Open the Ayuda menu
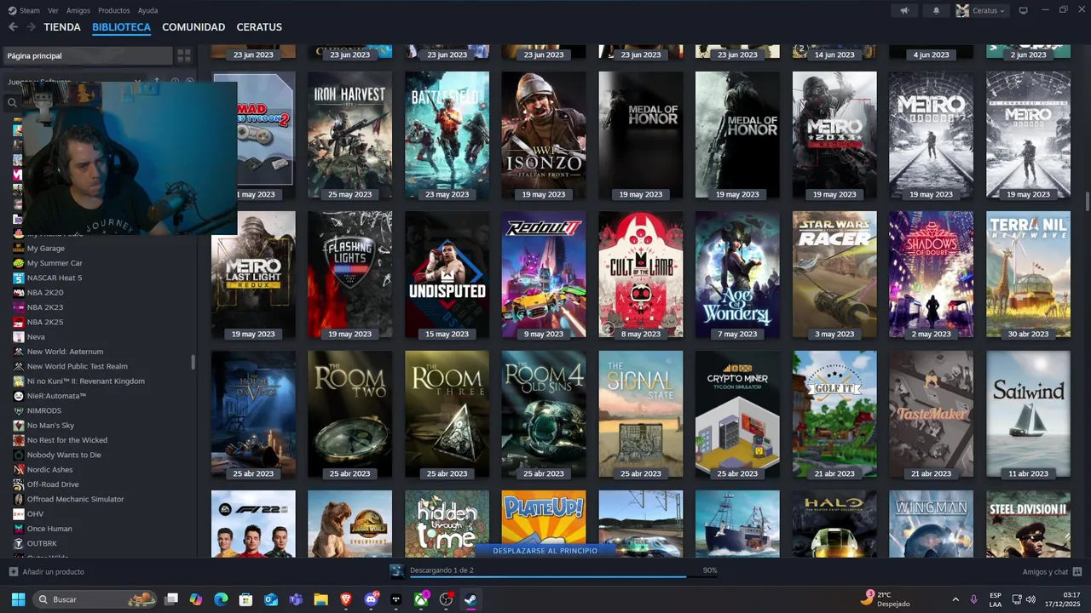Viewport: 1091px width, 613px height. coord(147,10)
